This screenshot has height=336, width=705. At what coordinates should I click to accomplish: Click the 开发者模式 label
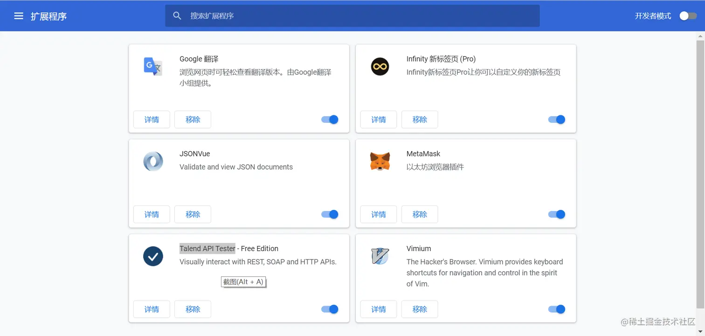click(653, 16)
